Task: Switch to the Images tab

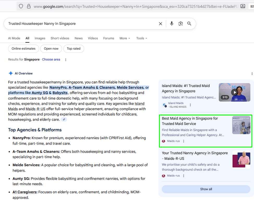Action: click(x=40, y=38)
